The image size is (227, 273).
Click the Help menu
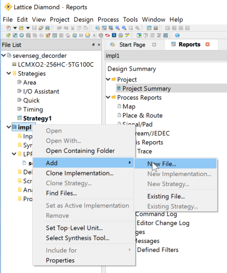pos(176,19)
